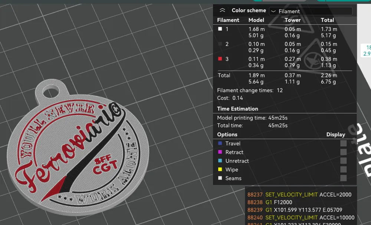Open the Filament color scheme dropdown

click(311, 11)
